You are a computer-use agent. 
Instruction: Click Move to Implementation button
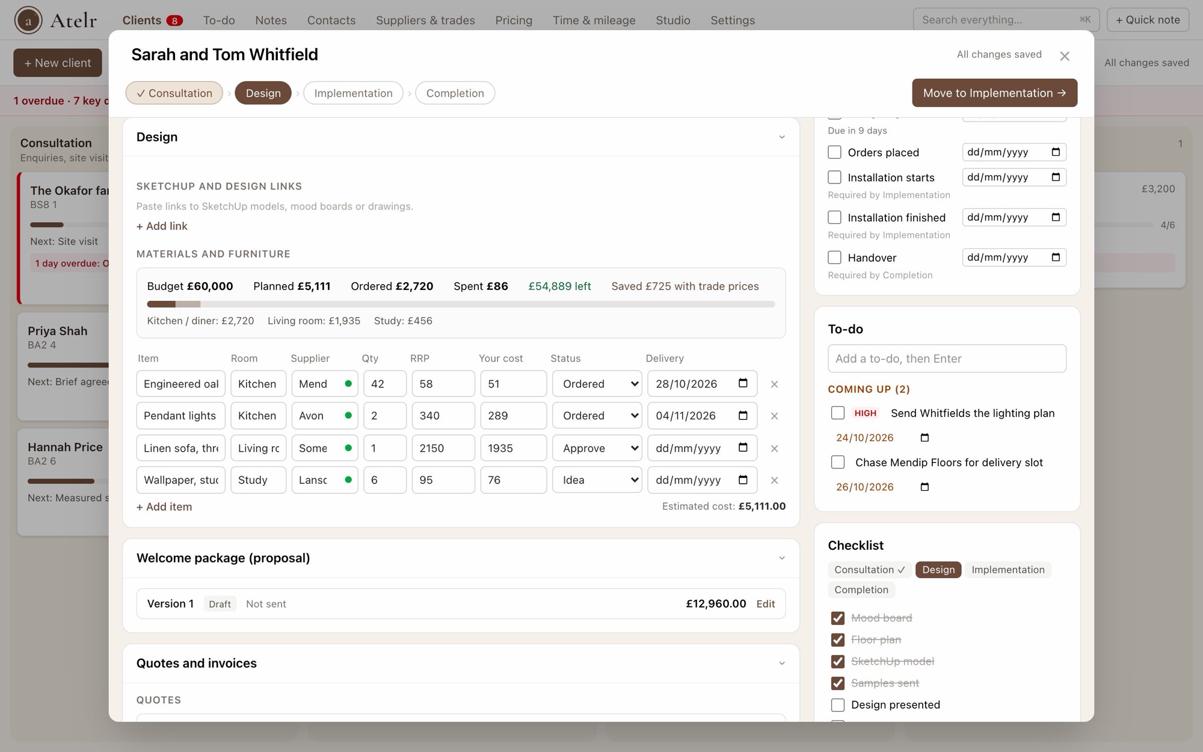994,93
